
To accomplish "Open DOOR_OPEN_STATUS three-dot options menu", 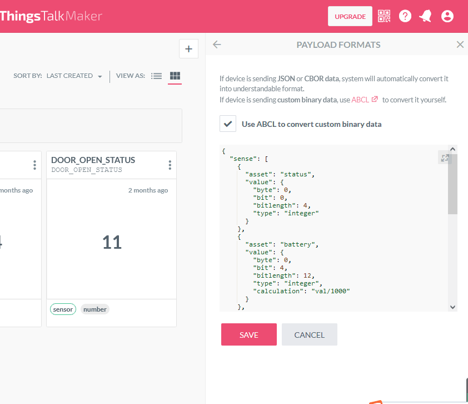I will click(x=170, y=165).
